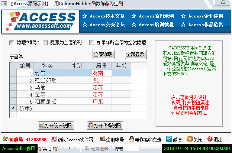This screenshot has width=232, height=153.
Task: Click the 四川 cell
Action: (x=101, y=80)
